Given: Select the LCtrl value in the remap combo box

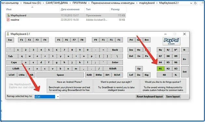Looking at the screenshot, I should 45,97.
